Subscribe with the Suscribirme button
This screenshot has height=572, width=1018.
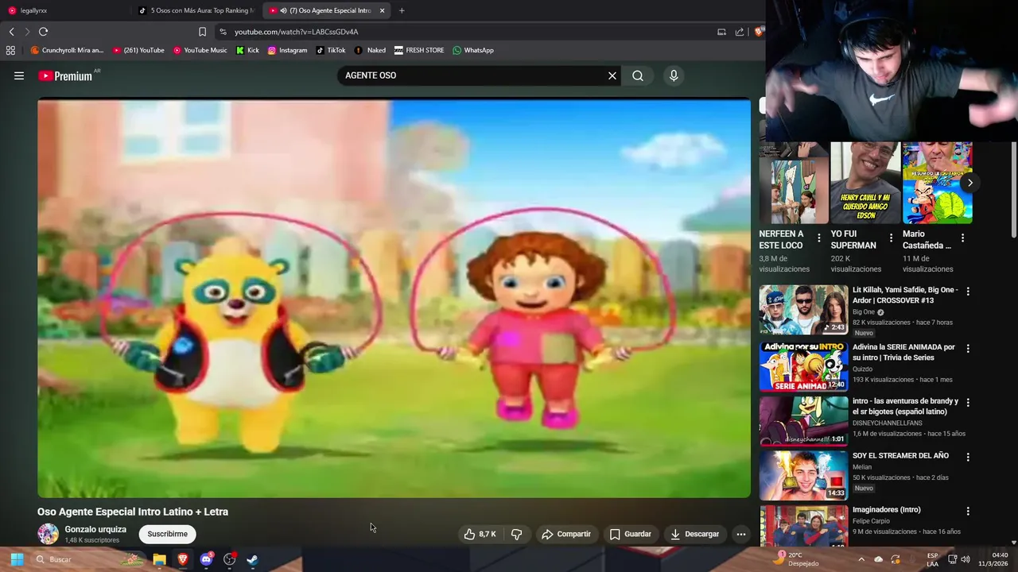coord(167,534)
